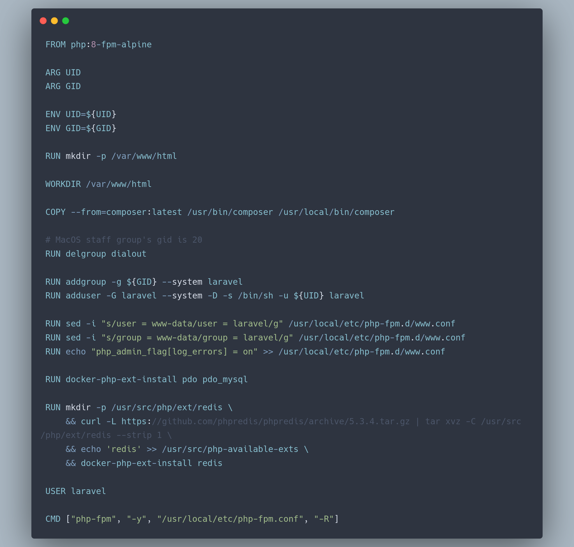Click the MacOS staff group comment

[x=124, y=240]
